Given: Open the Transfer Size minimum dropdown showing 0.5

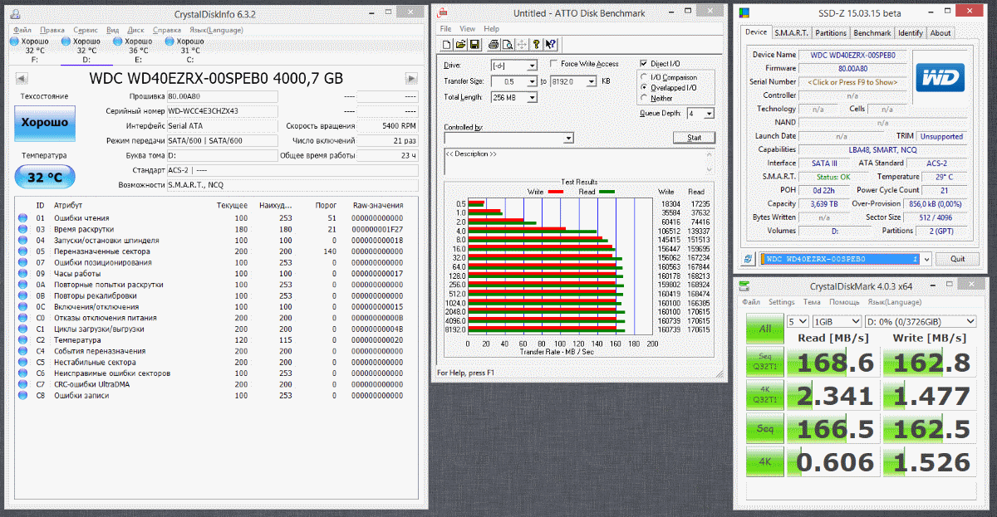Looking at the screenshot, I should pos(532,81).
